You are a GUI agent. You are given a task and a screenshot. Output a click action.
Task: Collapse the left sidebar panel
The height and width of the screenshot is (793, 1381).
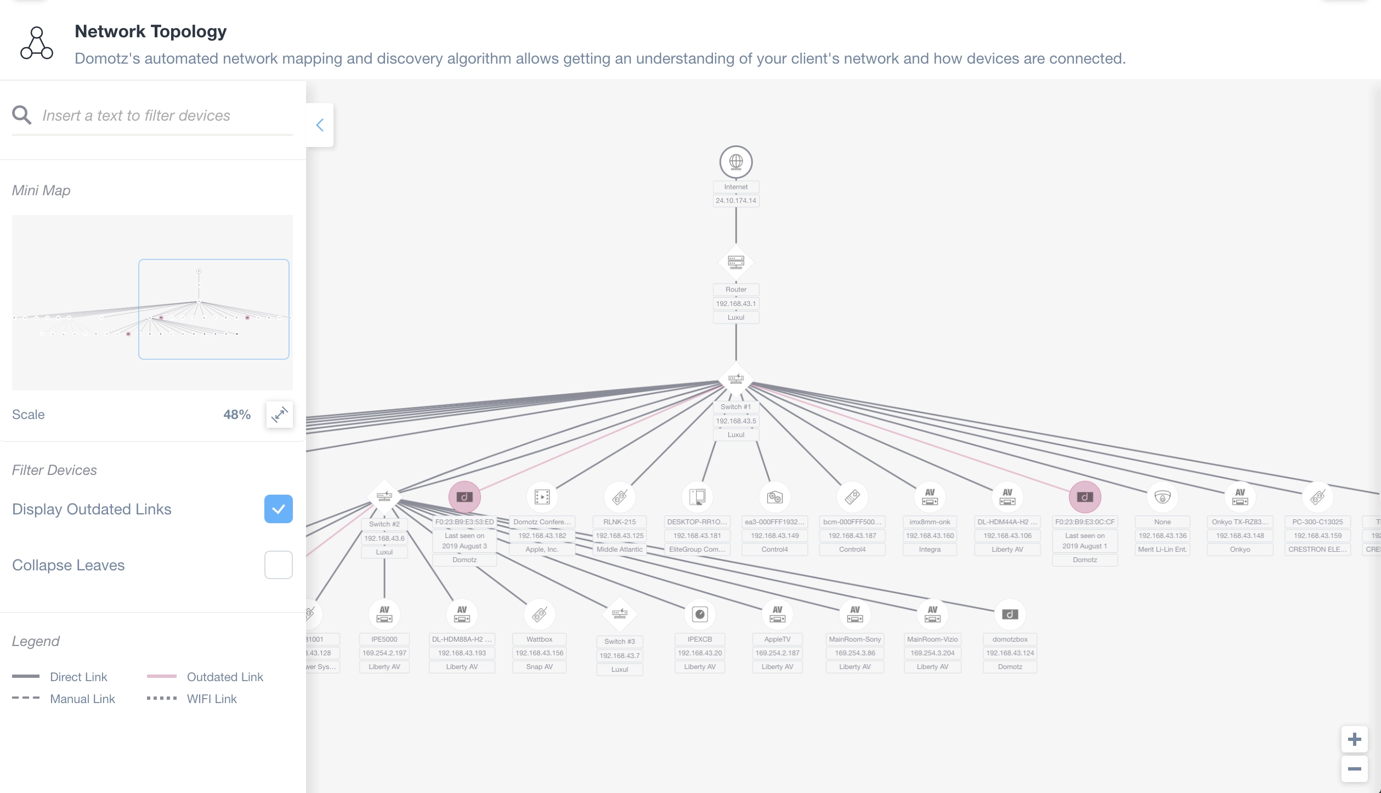(320, 125)
